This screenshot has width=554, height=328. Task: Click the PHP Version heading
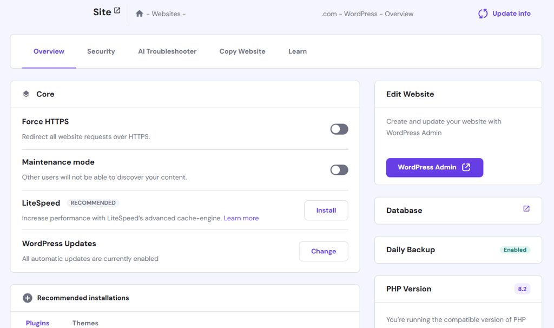(409, 289)
